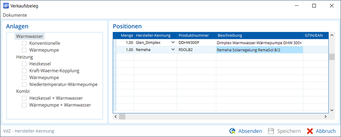The width and height of the screenshot is (341, 137).
Task: Sort by the Produktnummer column header
Action: pos(194,35)
